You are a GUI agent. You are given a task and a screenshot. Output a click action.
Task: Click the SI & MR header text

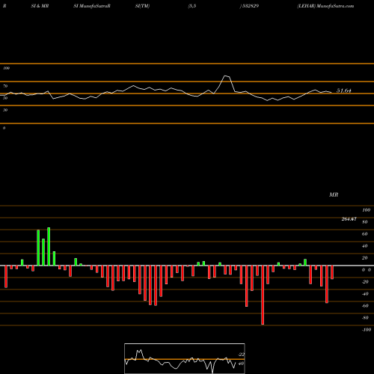(x=40, y=6)
